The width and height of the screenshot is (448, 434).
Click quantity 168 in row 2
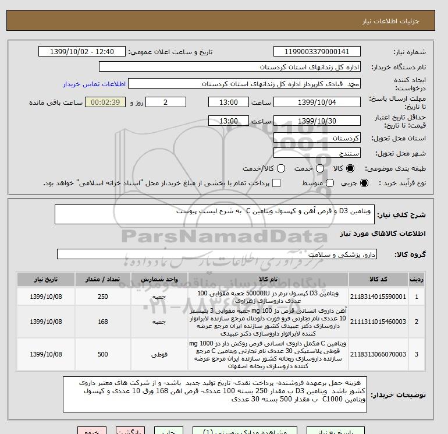103,322
